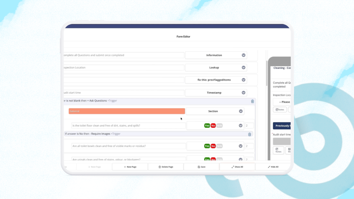Select the Timestamp field type box
The width and height of the screenshot is (354, 199).
pos(216,93)
